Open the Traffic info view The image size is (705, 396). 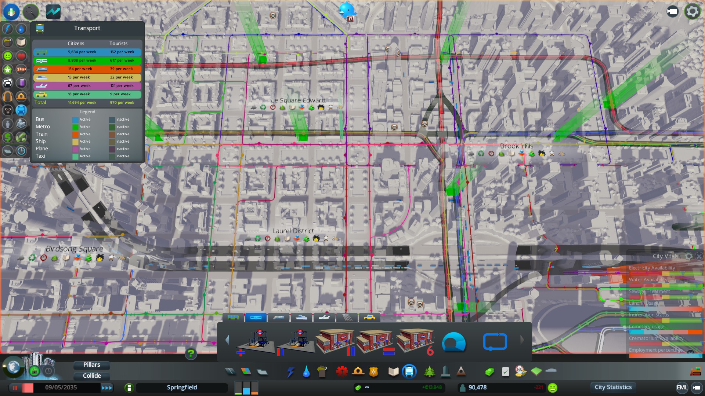(x=8, y=83)
